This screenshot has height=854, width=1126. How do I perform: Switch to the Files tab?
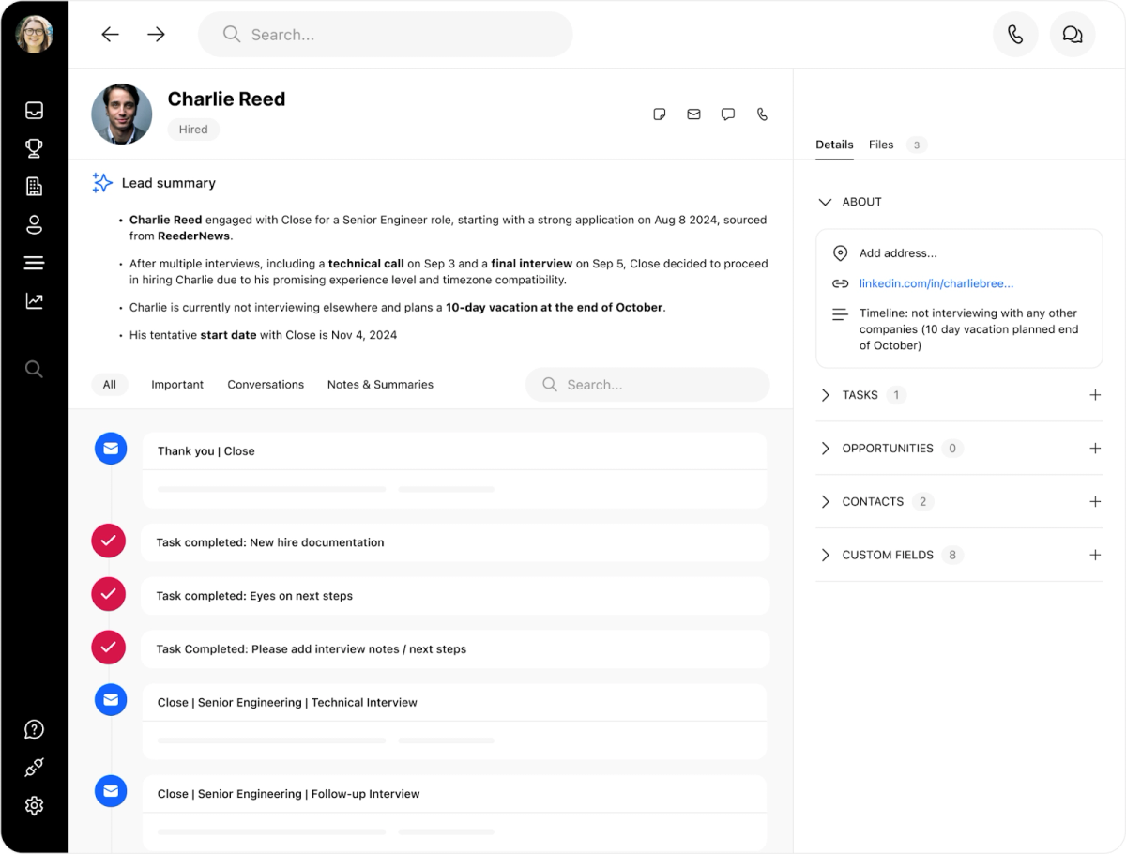881,145
